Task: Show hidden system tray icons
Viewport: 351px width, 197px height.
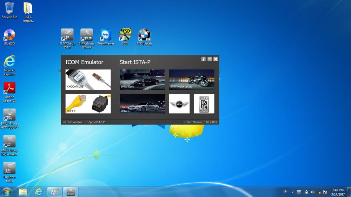Action: click(x=292, y=192)
